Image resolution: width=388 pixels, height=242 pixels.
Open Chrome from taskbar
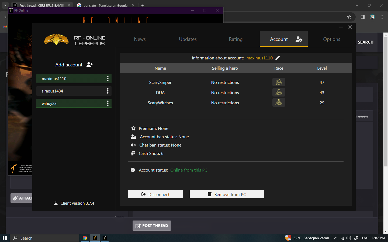click(85, 238)
